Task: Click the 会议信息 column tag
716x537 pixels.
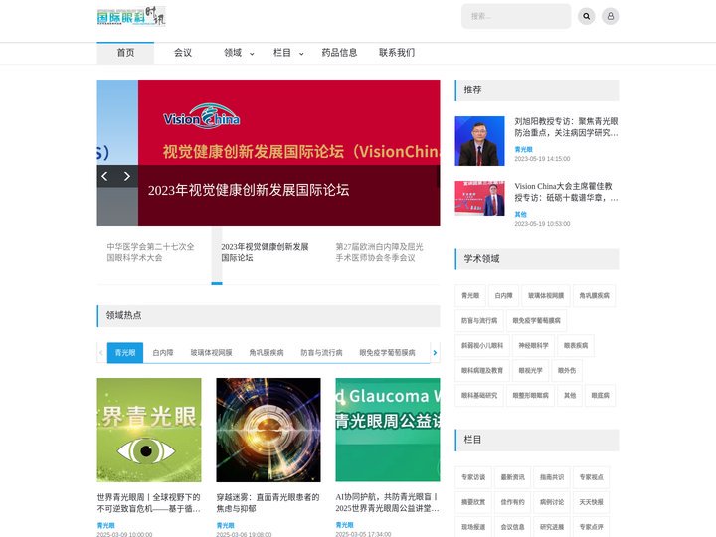Action: 513,527
